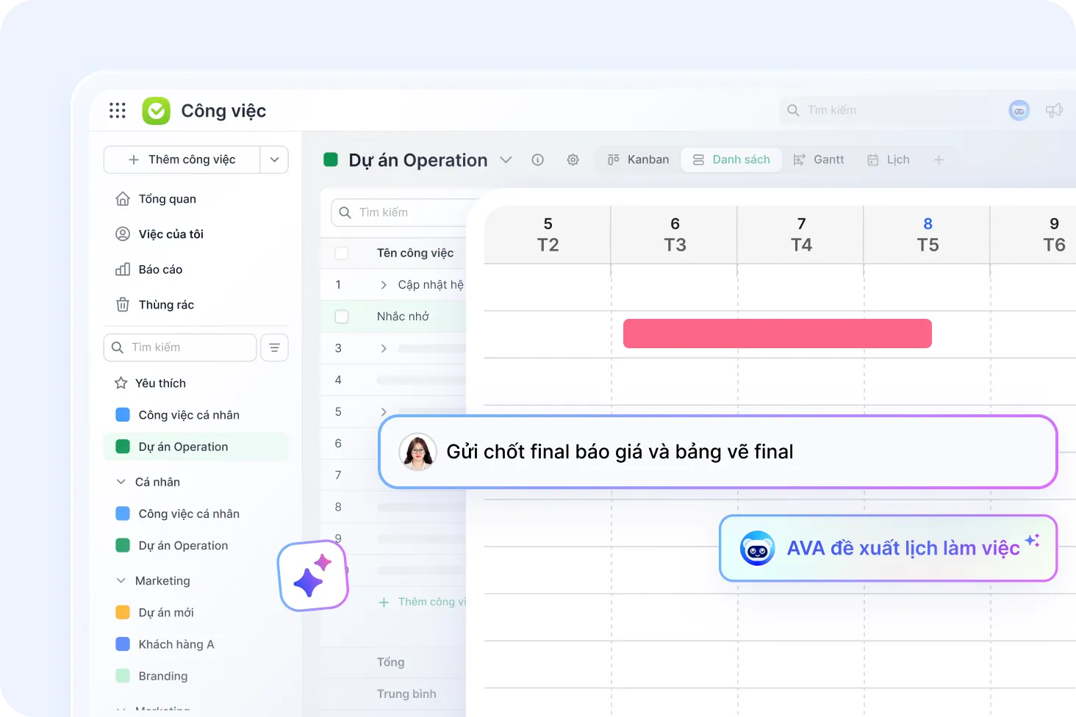Image resolution: width=1076 pixels, height=717 pixels.
Task: Open project info icon beside Dự án Operation
Action: pos(538,159)
